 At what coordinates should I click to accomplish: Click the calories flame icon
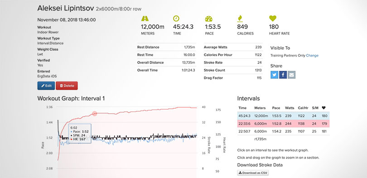tap(240, 19)
